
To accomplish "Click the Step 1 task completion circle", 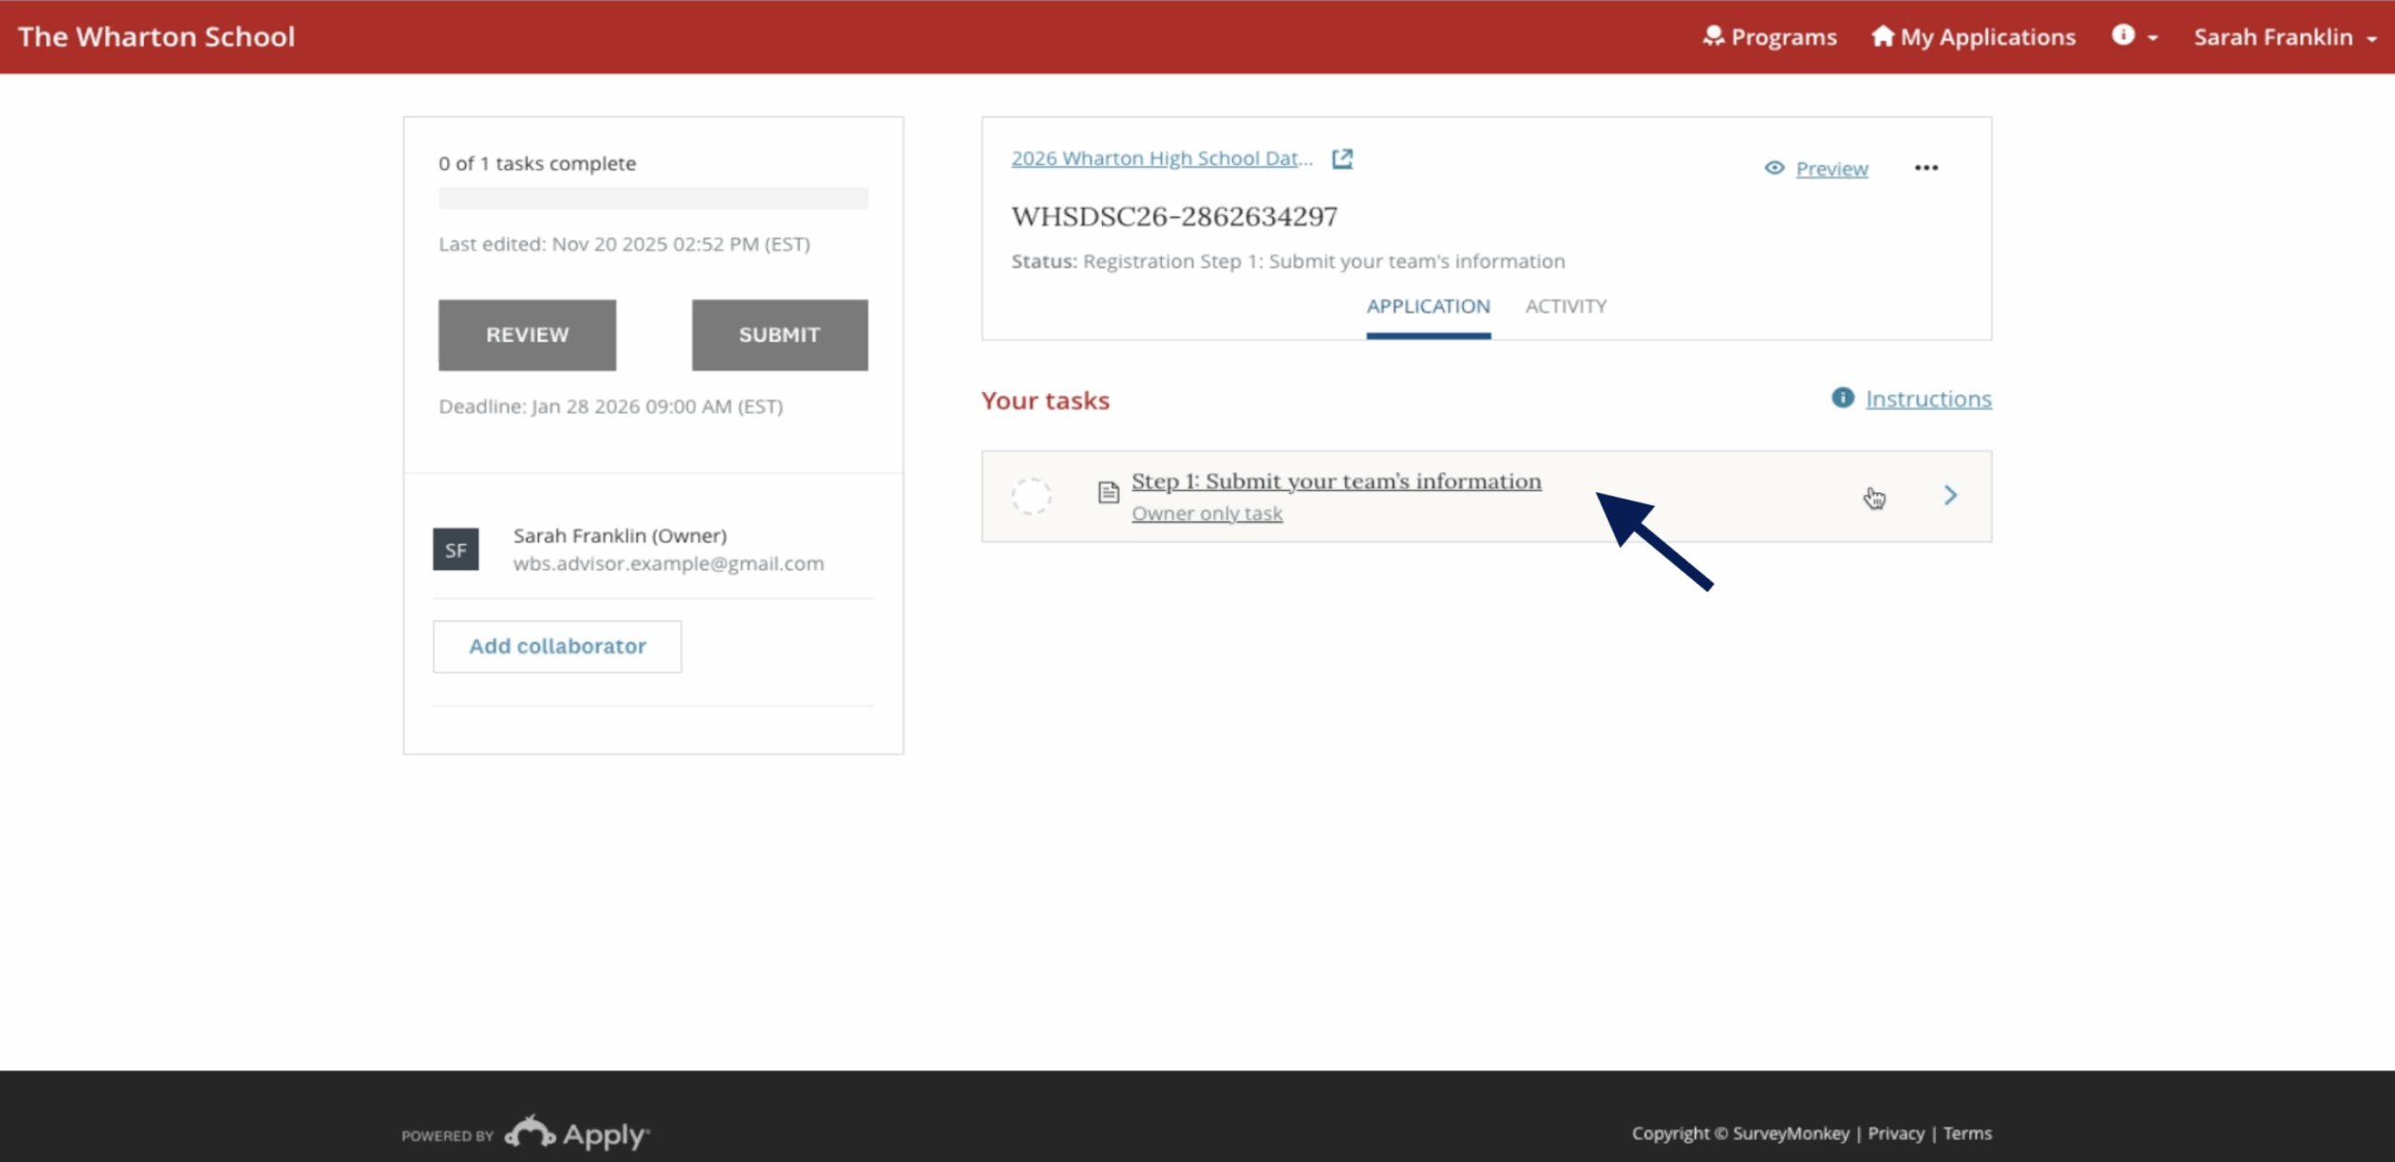I will [x=1031, y=496].
